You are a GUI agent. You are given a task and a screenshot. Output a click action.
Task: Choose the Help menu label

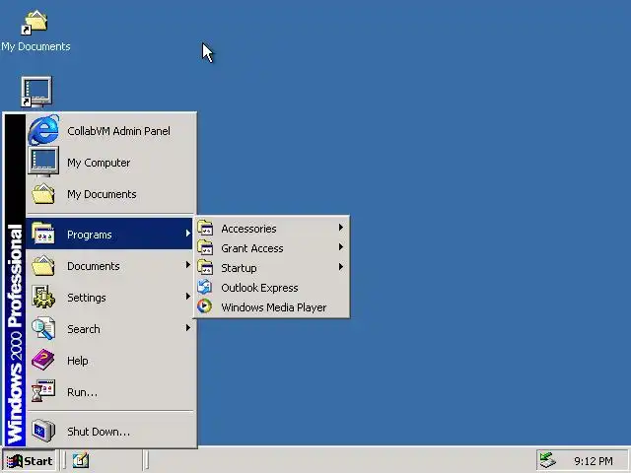[78, 361]
